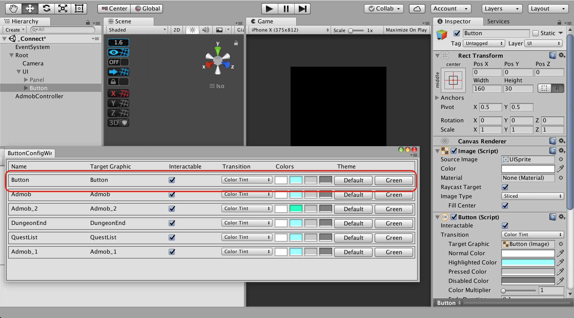Disable Raycast Target checkbox
Screen dimensions: 574x318
505,187
